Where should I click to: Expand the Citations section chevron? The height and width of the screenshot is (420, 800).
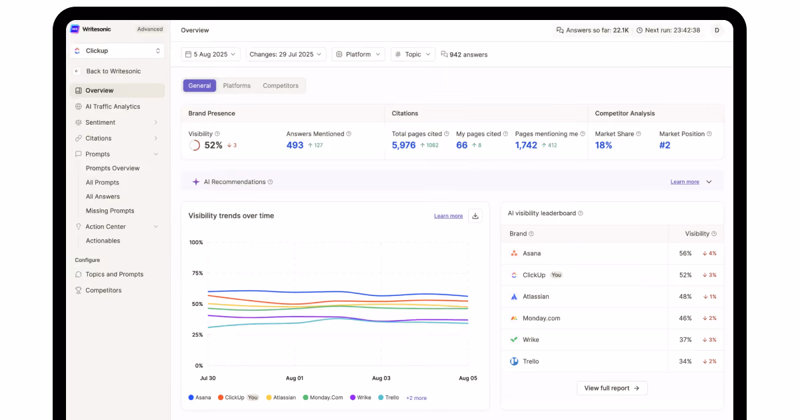pyautogui.click(x=155, y=139)
